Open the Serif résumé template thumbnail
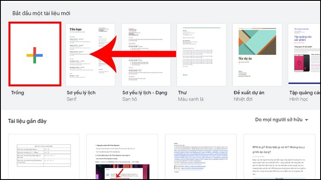The height and width of the screenshot is (180, 321). 91,54
